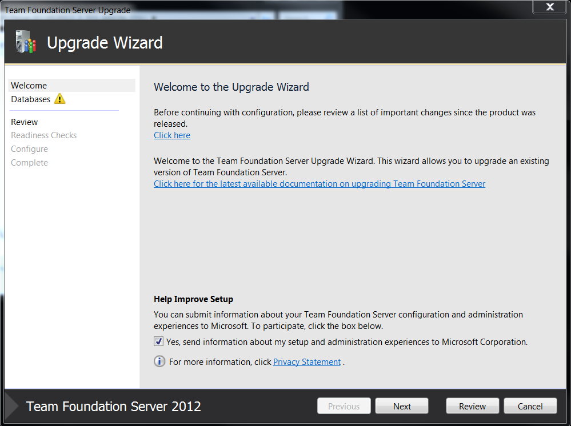
Task: Open the Privacy Statement link
Action: pyautogui.click(x=307, y=362)
